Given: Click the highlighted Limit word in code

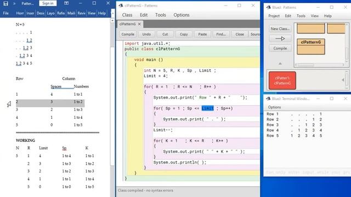Looking at the screenshot, I should pyautogui.click(x=207, y=108).
